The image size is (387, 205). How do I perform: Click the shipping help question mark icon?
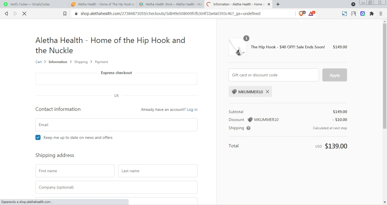(x=248, y=128)
